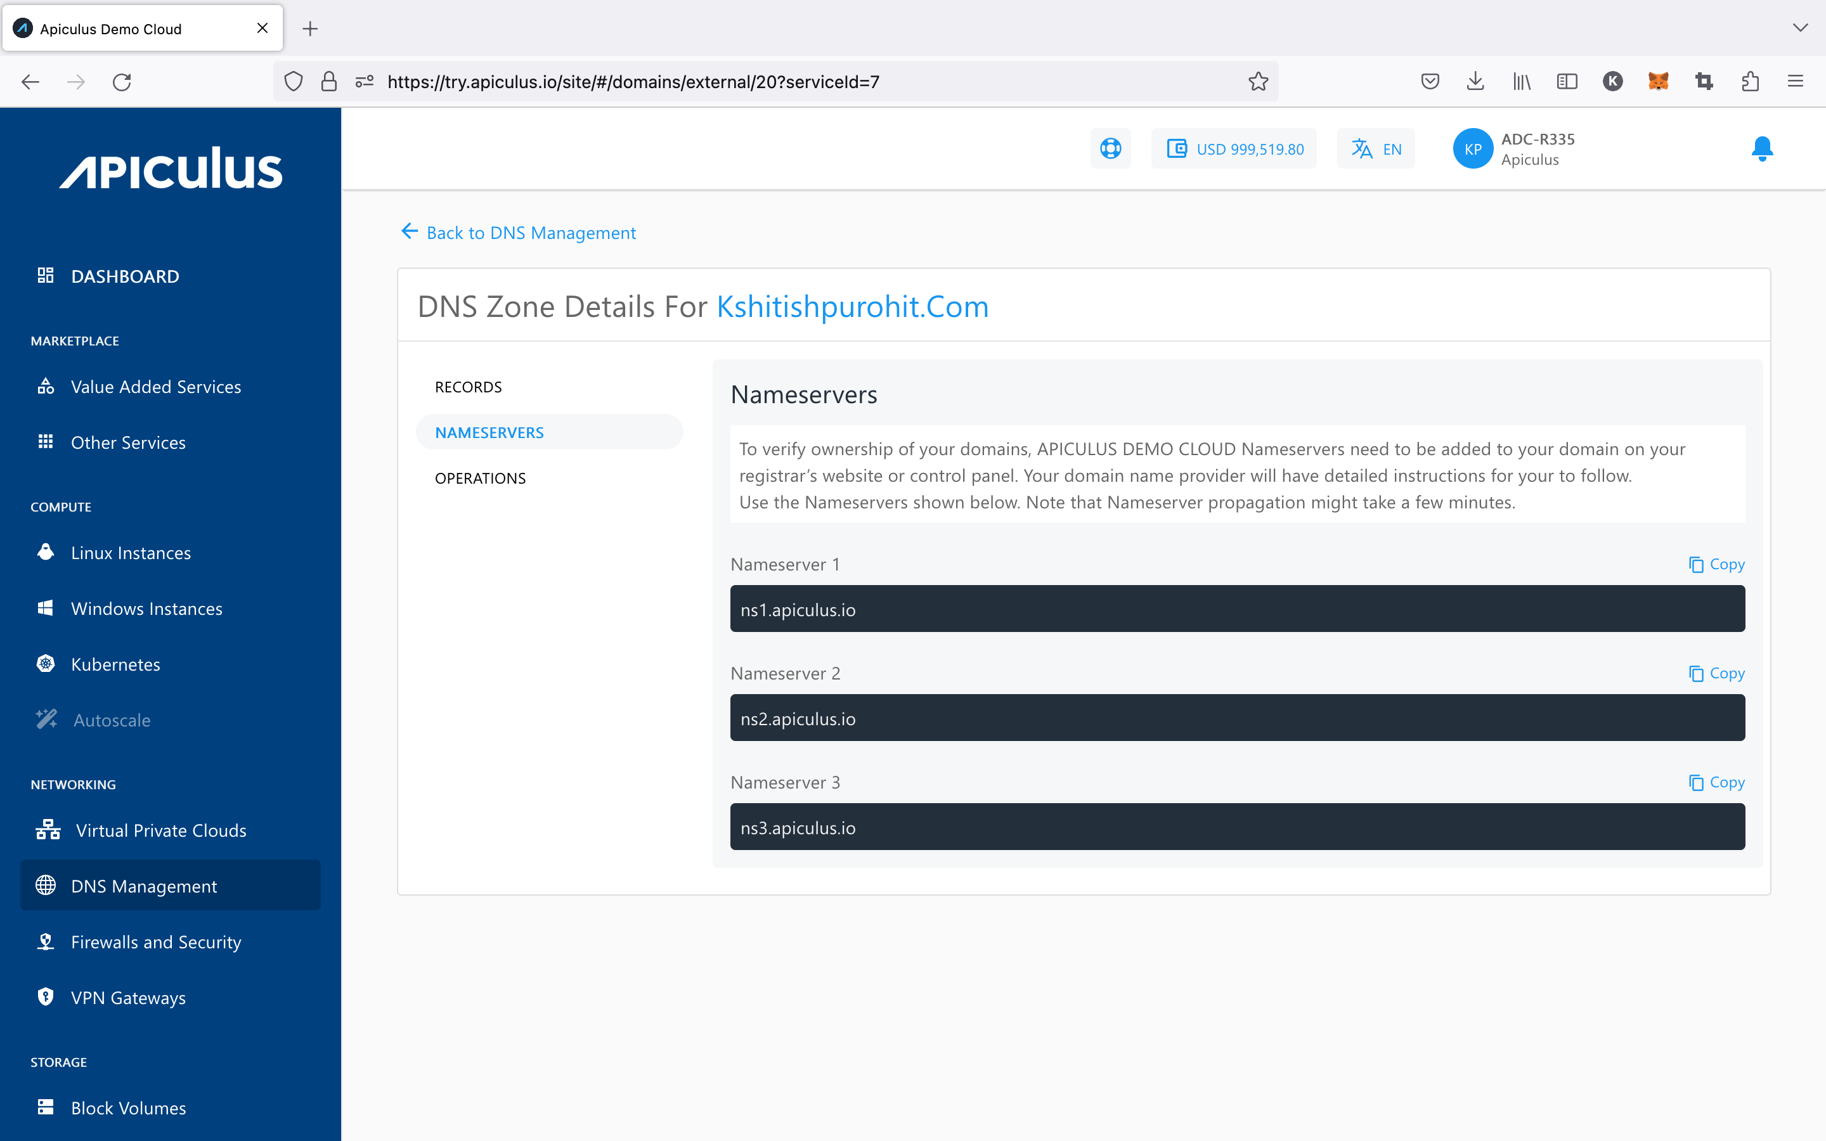Open Firewalls and Security section

click(x=157, y=941)
